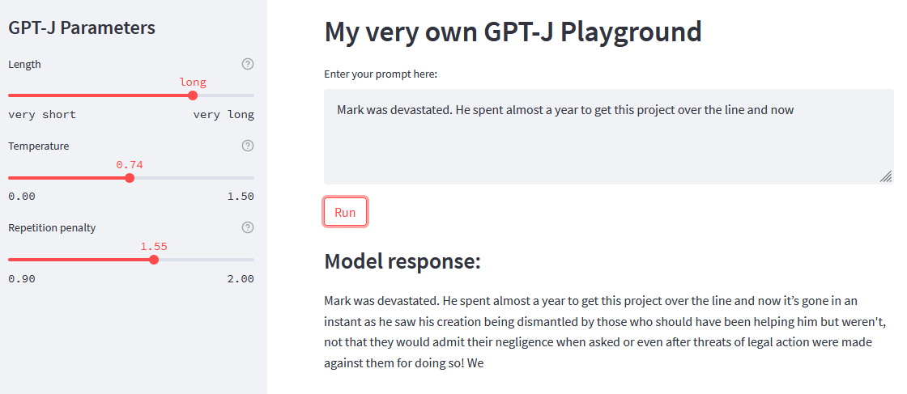The image size is (907, 394).
Task: Click the help icon next to Length
Action: (248, 64)
